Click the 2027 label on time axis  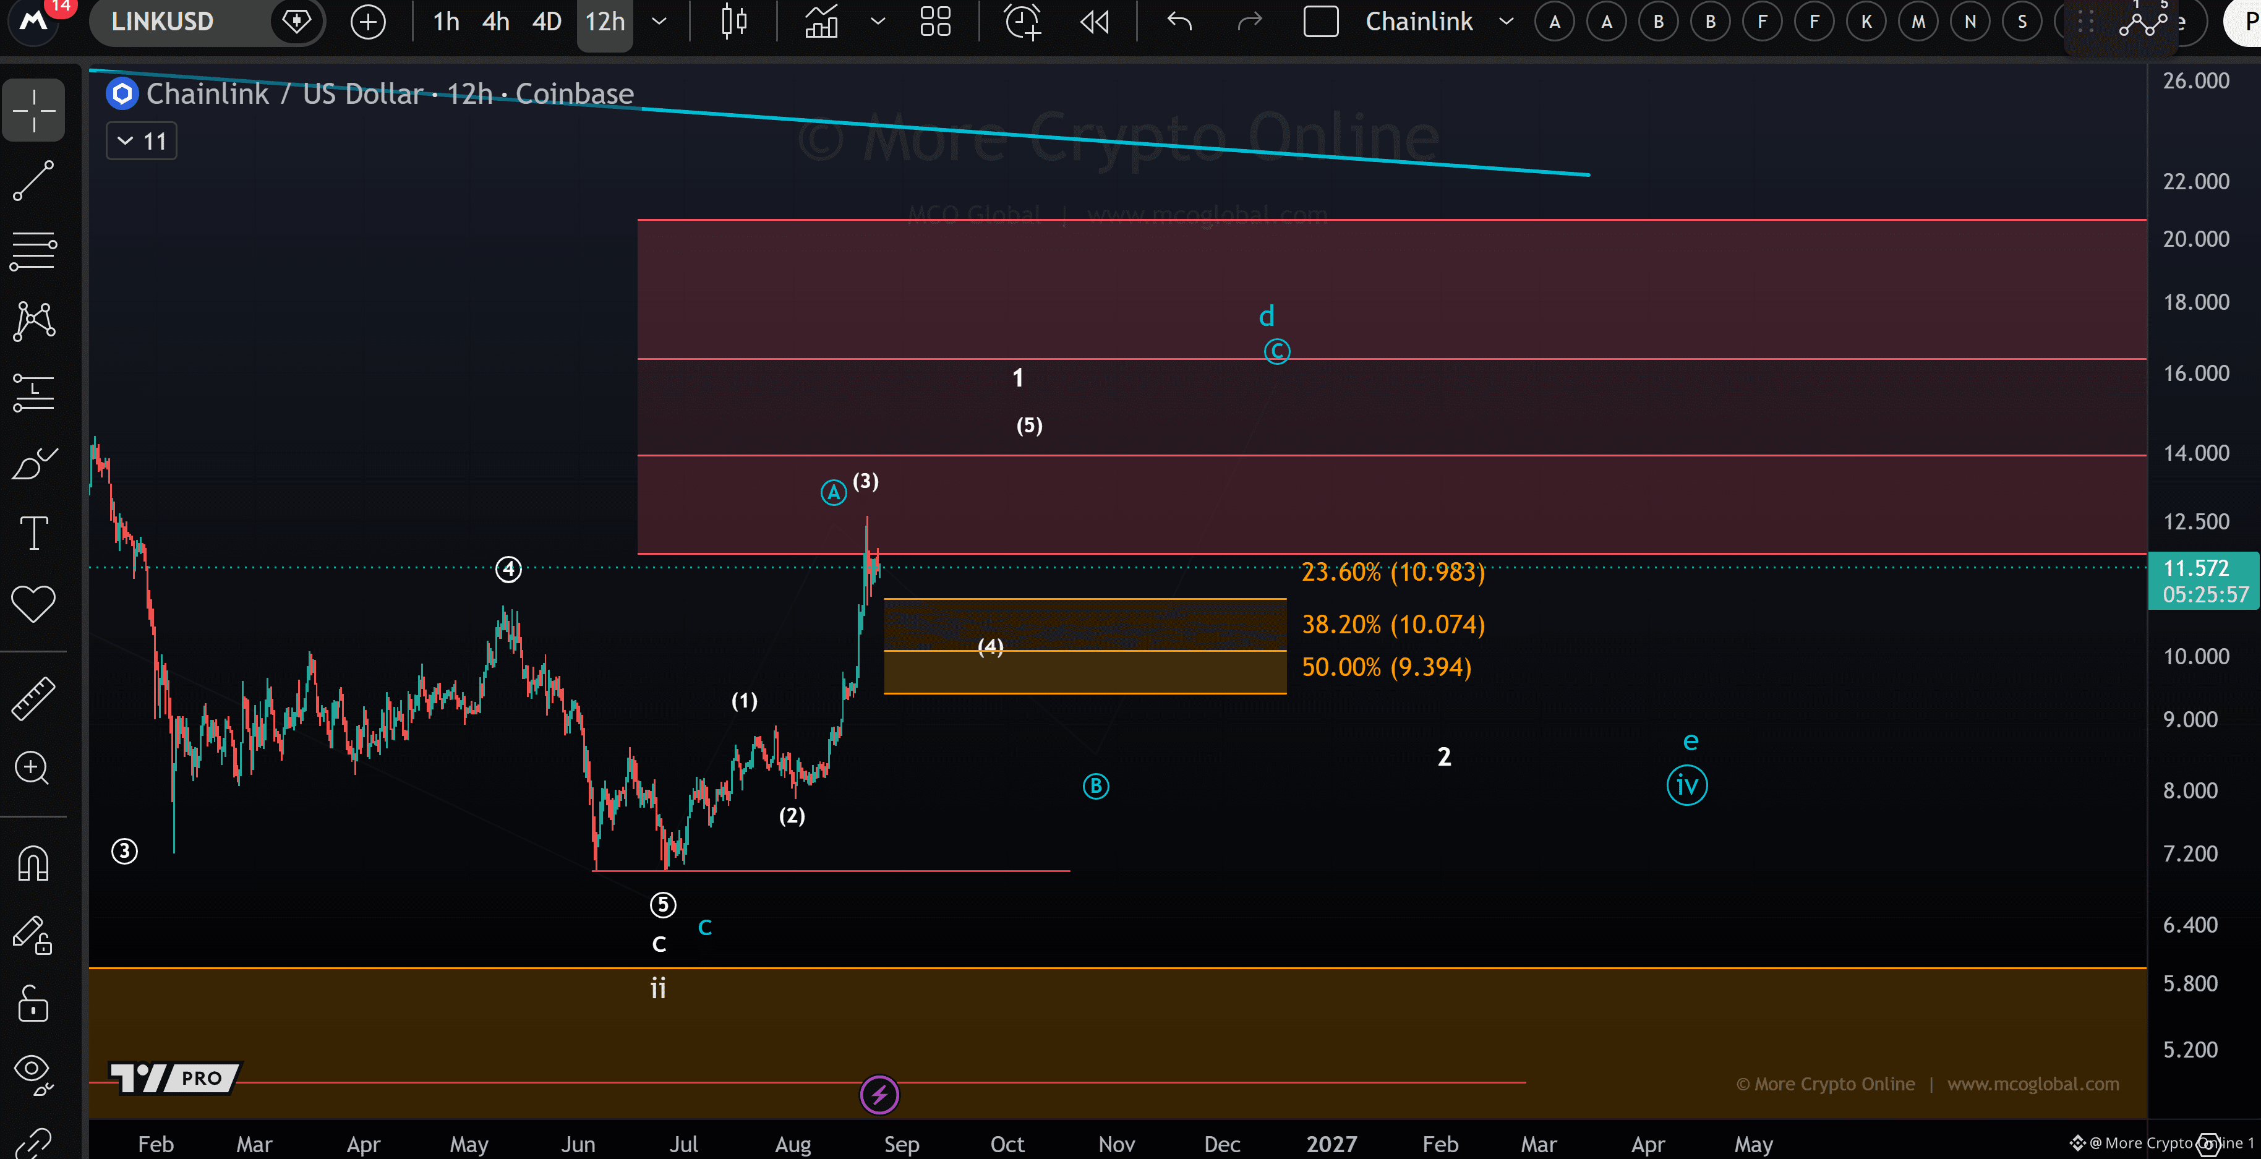(x=1331, y=1144)
